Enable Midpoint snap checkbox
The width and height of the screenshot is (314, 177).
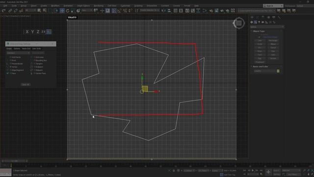coord(34,70)
